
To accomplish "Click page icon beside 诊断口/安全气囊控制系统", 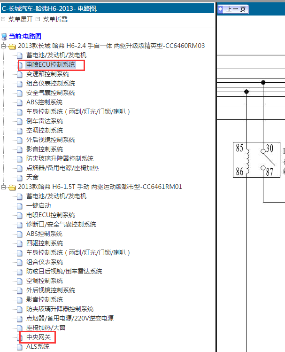I will (20, 225).
